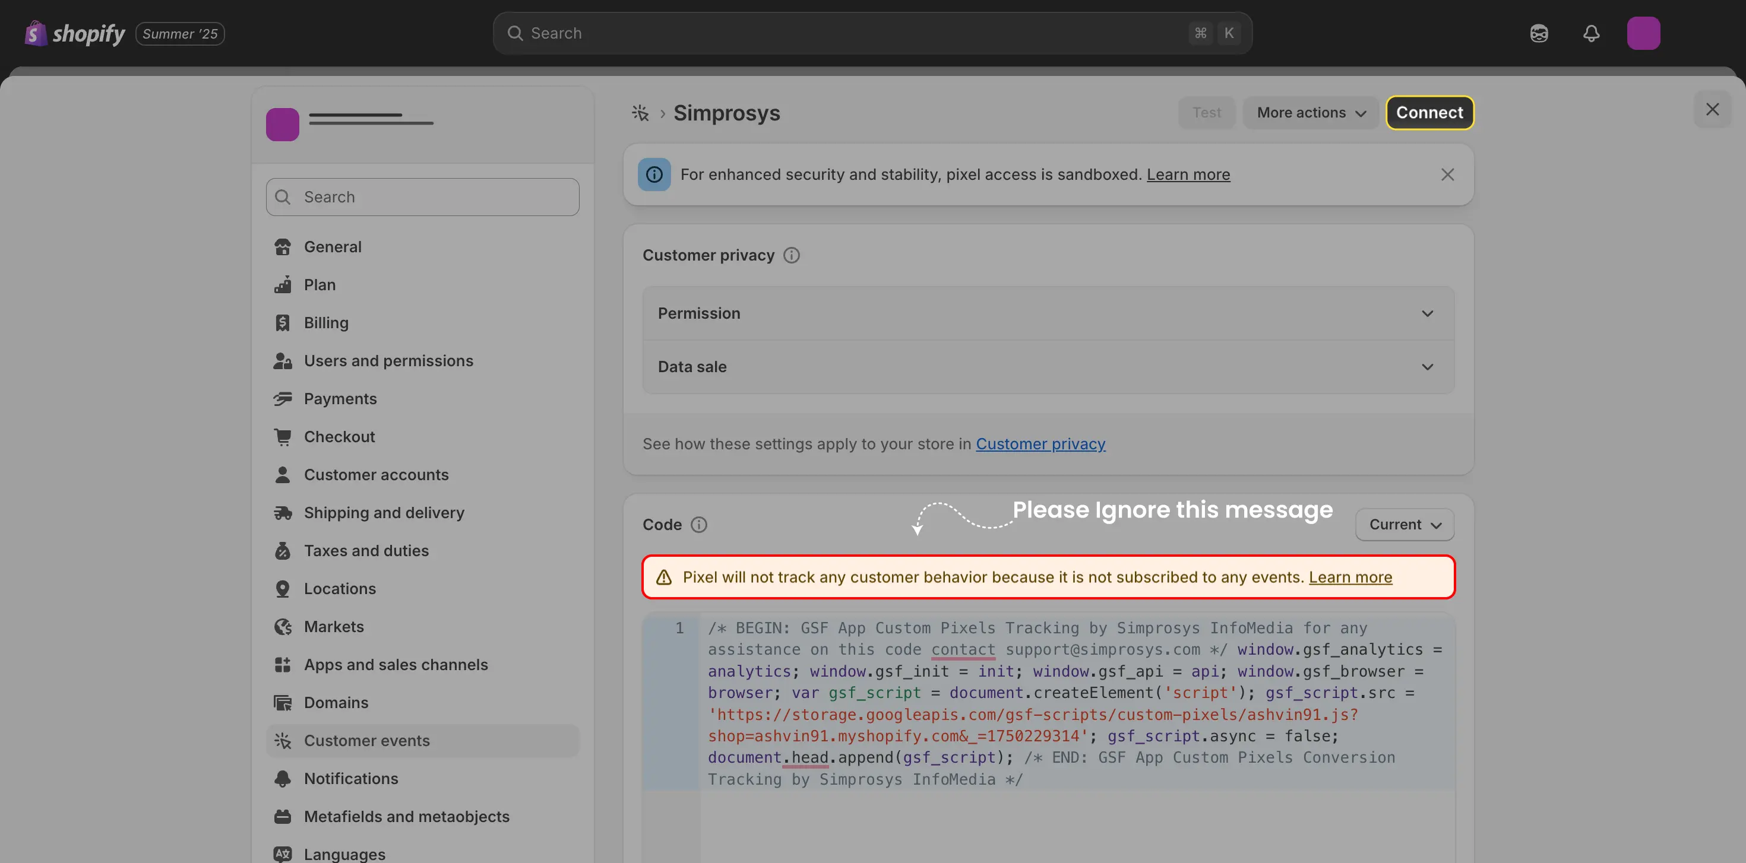Go to Shipping and delivery settings

(422, 513)
